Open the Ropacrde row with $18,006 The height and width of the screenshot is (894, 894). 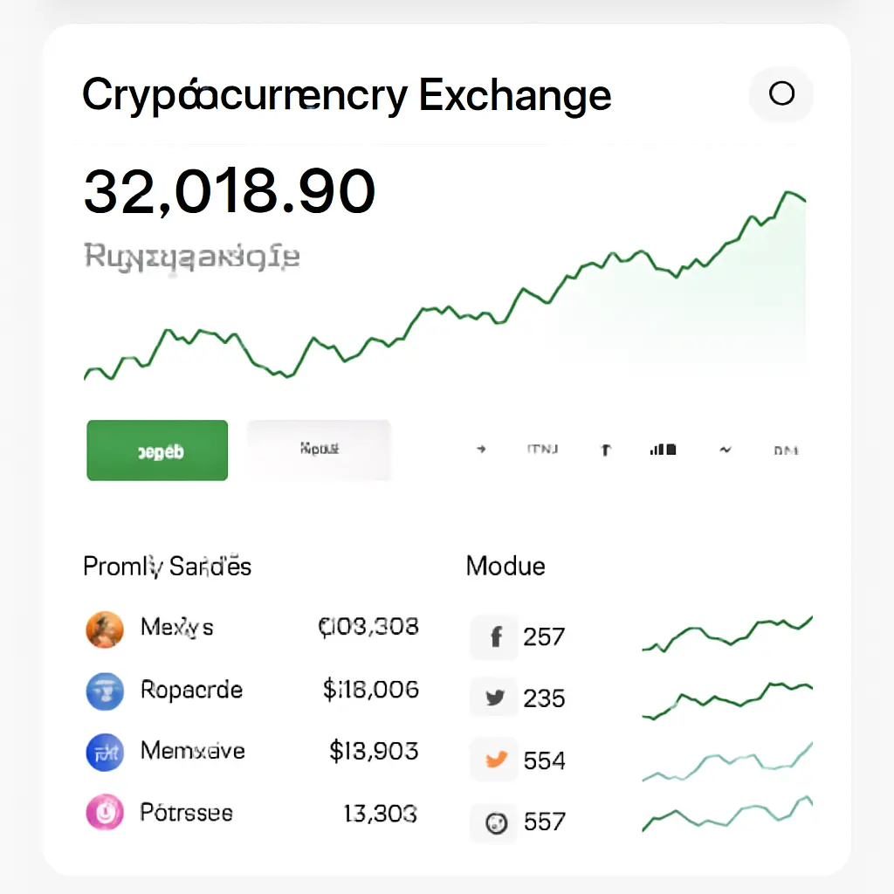click(x=251, y=691)
